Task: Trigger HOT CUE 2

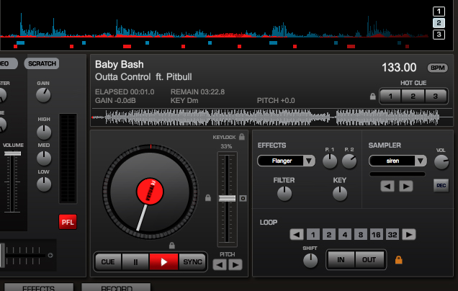Action: click(x=413, y=96)
